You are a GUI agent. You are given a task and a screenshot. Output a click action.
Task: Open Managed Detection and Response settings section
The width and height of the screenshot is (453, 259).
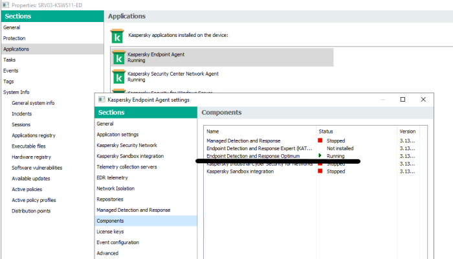click(x=146, y=210)
